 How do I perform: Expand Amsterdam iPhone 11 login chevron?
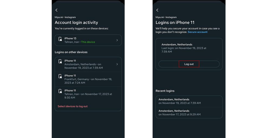pyautogui.click(x=117, y=64)
